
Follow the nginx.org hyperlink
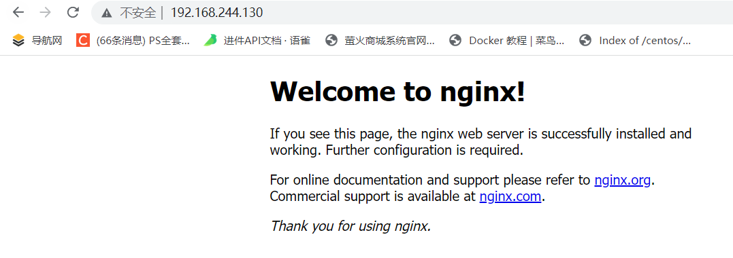click(x=622, y=180)
